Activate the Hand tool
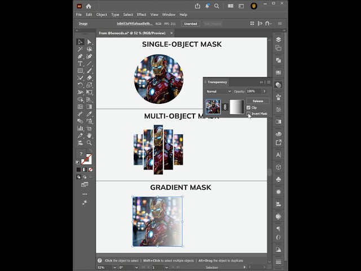 (89, 135)
